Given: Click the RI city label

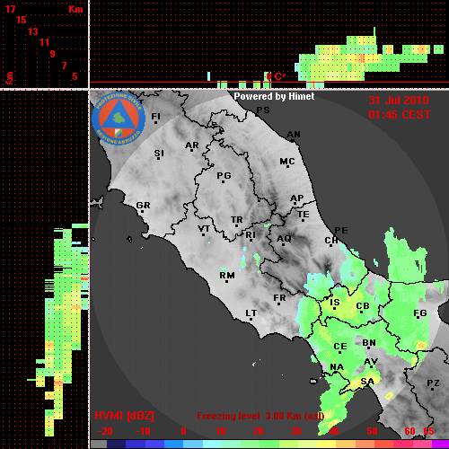Looking at the screenshot, I should tap(251, 235).
